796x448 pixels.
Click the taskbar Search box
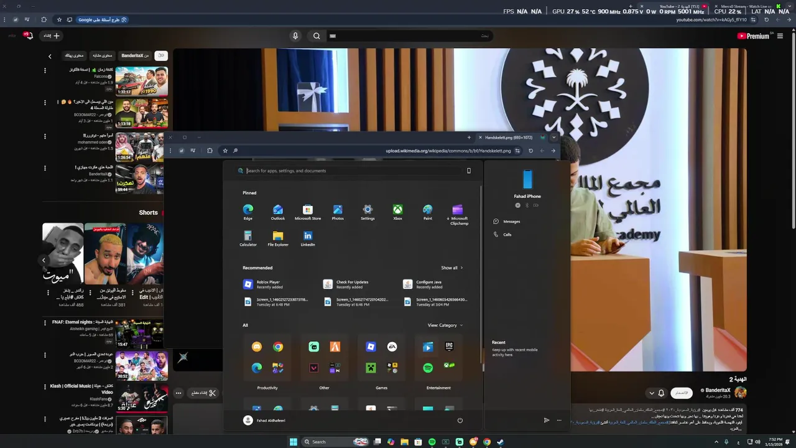pyautogui.click(x=336, y=442)
